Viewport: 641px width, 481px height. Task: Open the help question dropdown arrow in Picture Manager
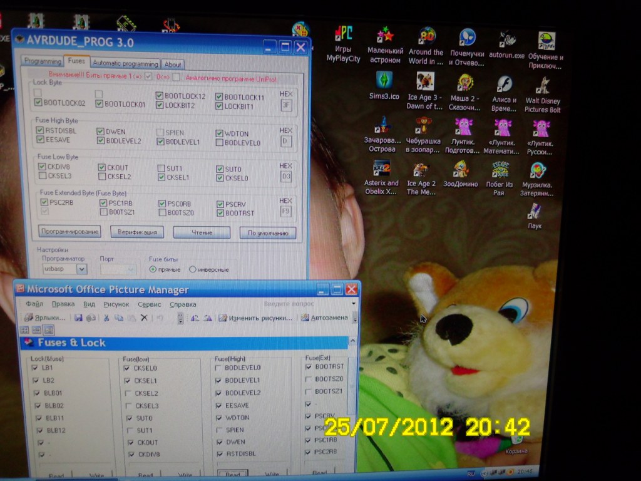pyautogui.click(x=354, y=304)
